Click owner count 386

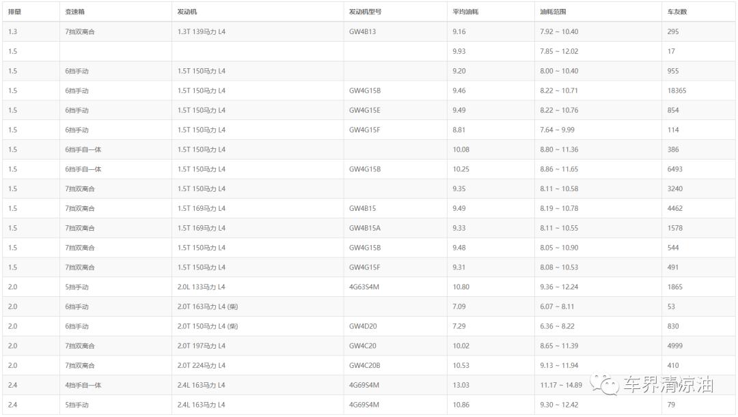click(x=673, y=149)
